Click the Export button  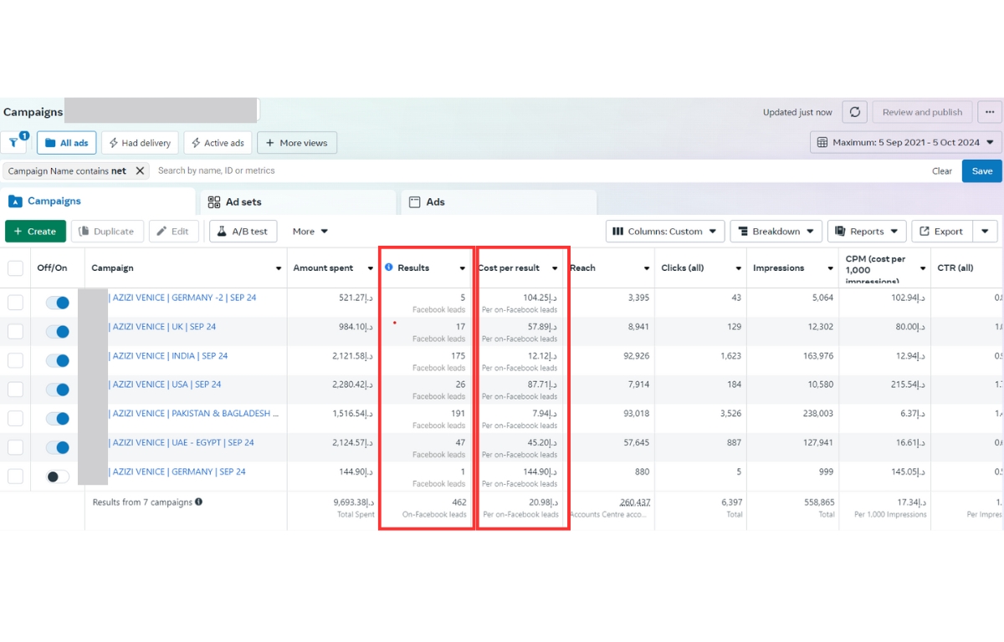click(941, 232)
